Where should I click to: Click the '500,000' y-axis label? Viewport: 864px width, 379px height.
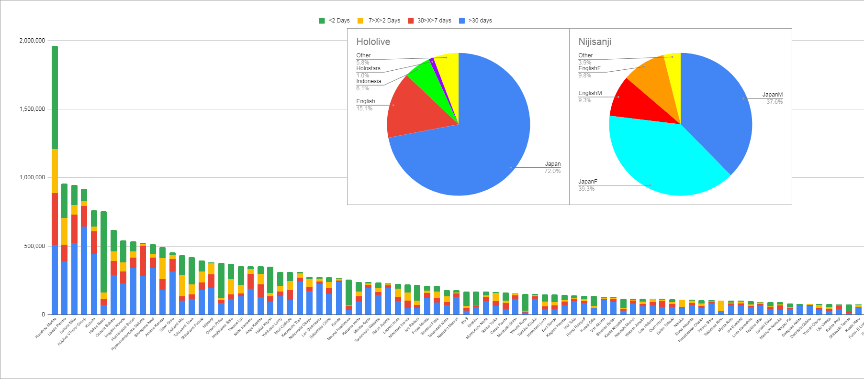click(x=34, y=246)
